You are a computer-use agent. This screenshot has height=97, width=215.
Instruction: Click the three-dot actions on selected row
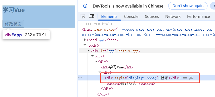click(x=80, y=78)
